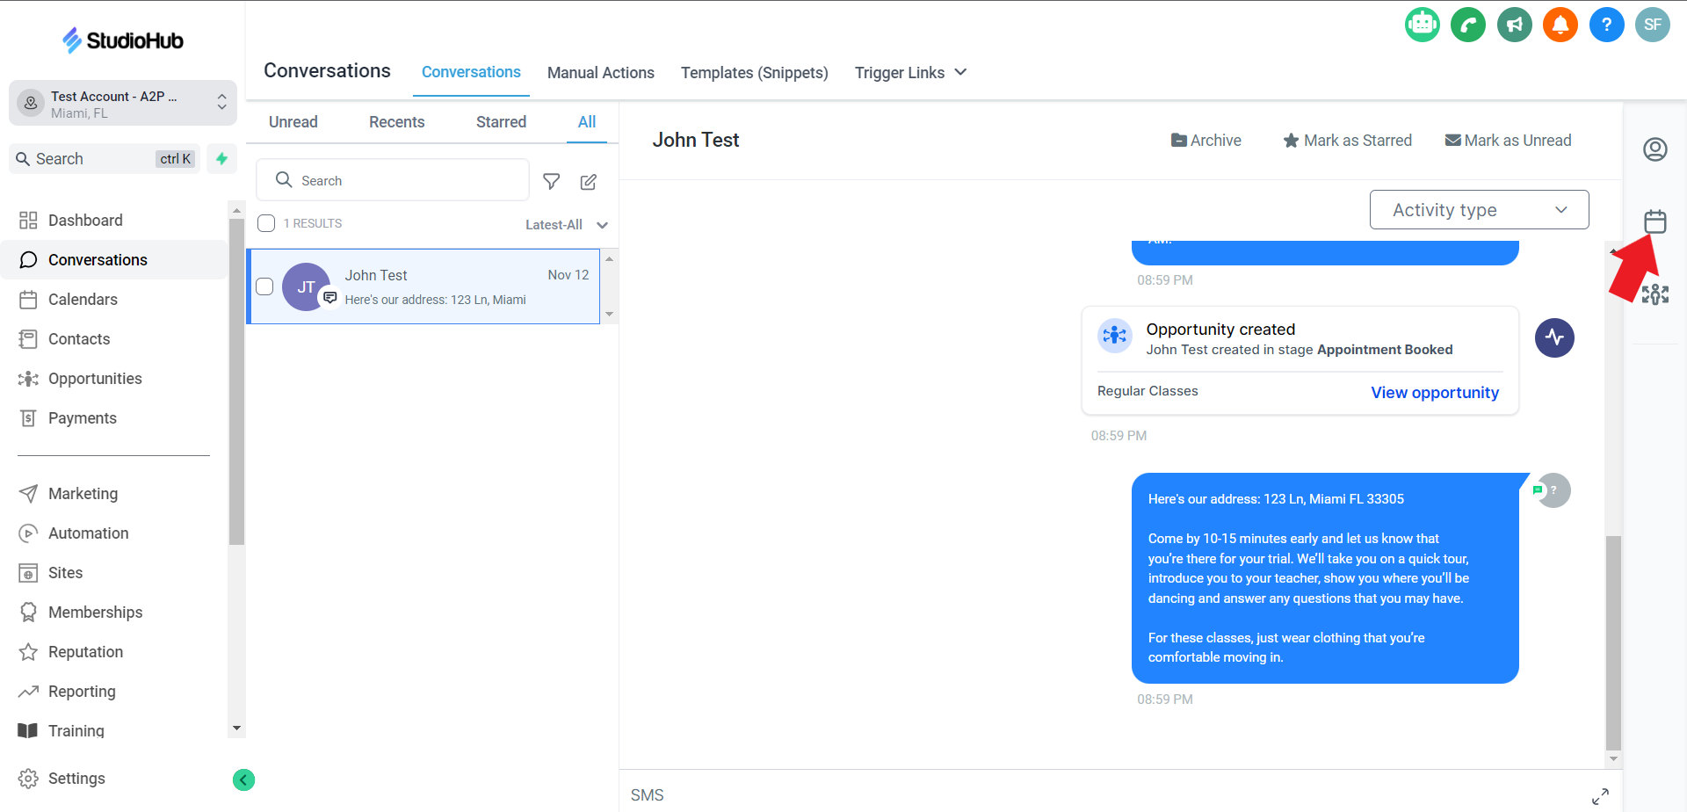Viewport: 1687px width, 812px height.
Task: Archive the John Test conversation
Action: [x=1206, y=141]
